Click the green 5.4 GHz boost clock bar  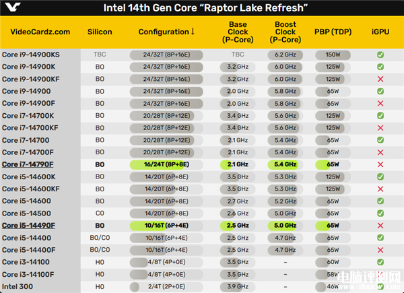coord(285,164)
